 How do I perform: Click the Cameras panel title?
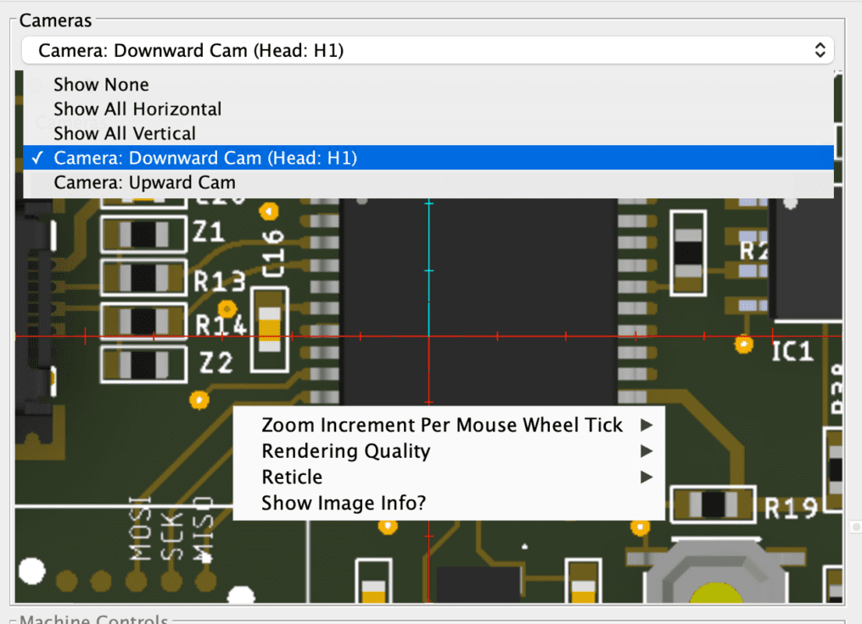(x=55, y=20)
